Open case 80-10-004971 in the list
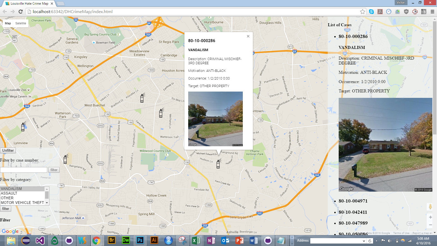This screenshot has width=437, height=246. (x=353, y=201)
